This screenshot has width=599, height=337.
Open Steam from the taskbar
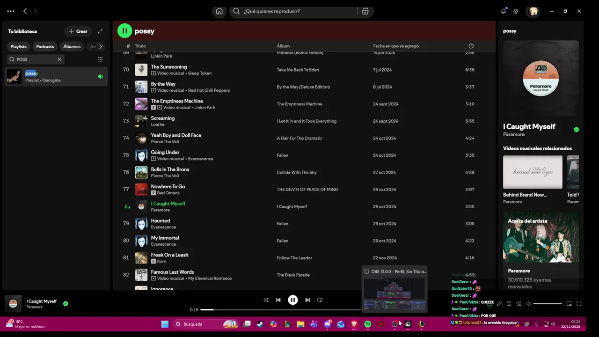coord(260,324)
